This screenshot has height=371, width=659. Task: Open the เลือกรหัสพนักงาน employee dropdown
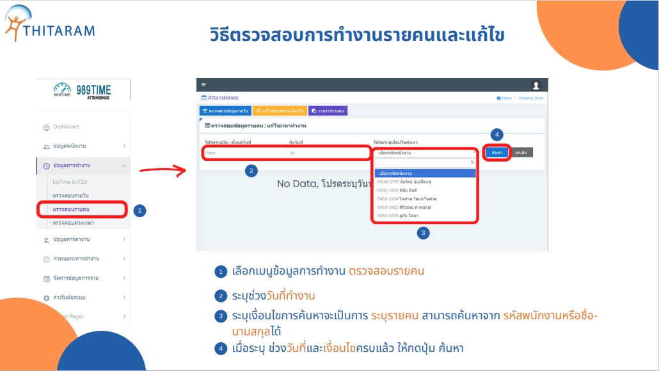click(x=425, y=153)
